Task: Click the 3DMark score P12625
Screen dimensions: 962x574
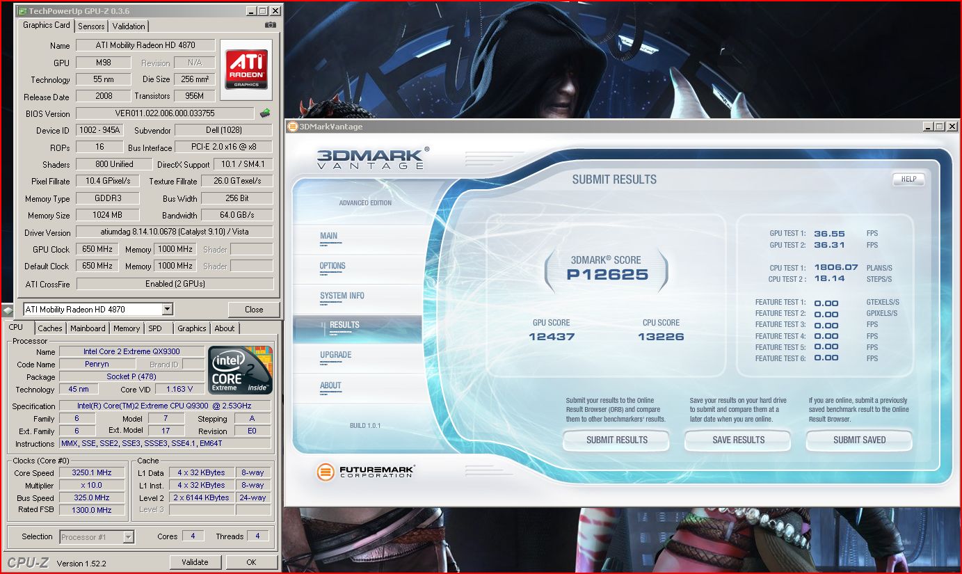Action: 607,274
